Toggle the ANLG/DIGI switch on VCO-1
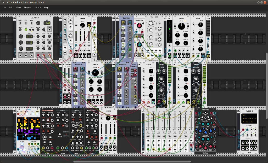268x163 pixels. click(175, 26)
